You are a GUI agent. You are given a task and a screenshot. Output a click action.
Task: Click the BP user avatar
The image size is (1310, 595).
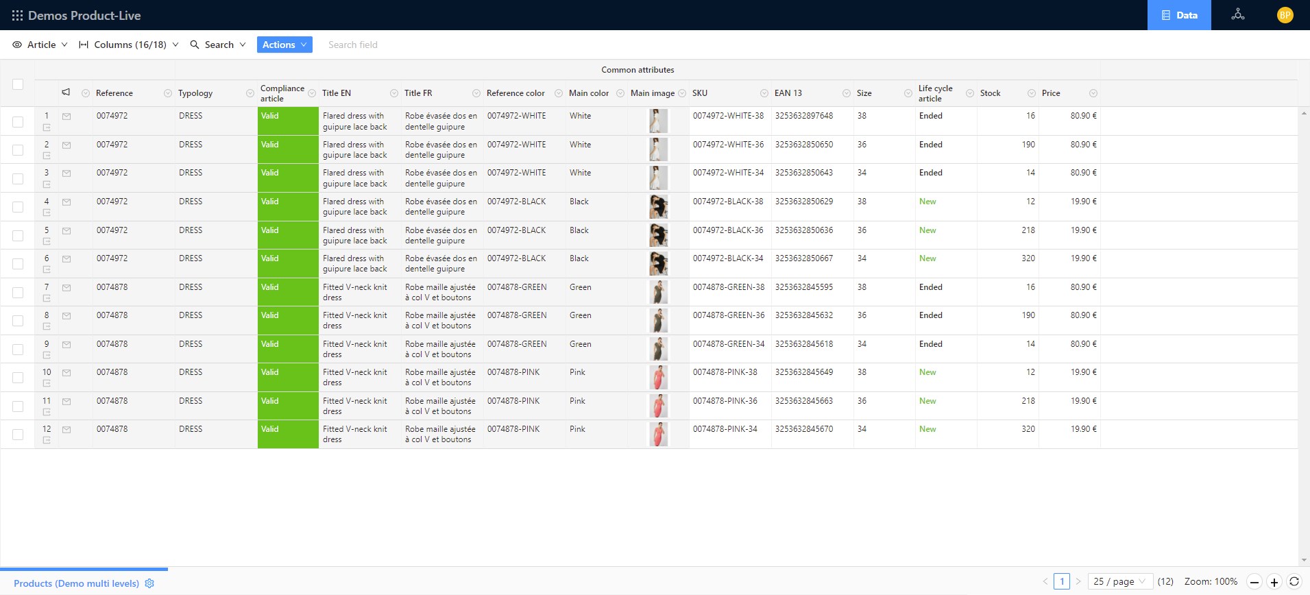(x=1285, y=15)
